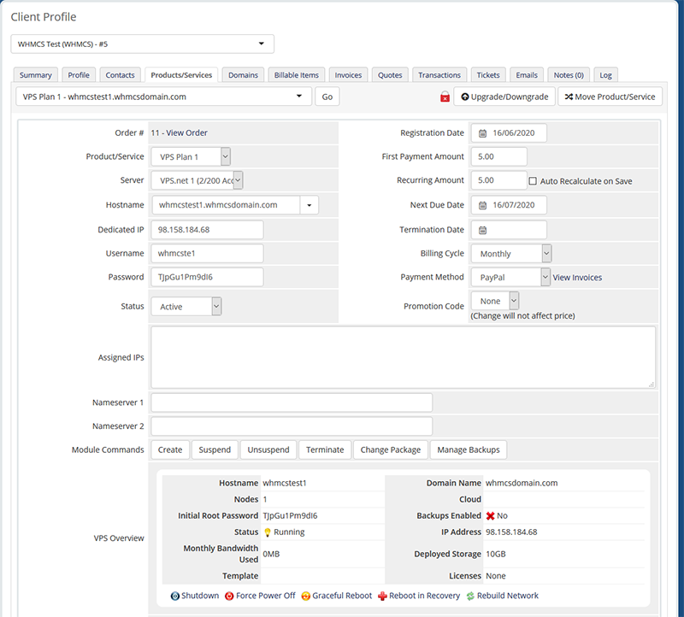Open the Termination Date calendar icon
The width and height of the screenshot is (684, 617).
point(482,230)
